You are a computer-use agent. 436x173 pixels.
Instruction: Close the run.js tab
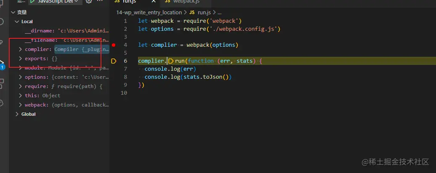(x=154, y=1)
